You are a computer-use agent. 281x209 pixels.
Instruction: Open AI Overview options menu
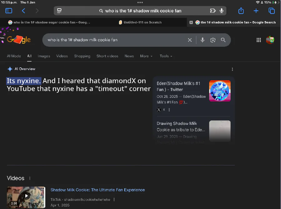click(232, 69)
